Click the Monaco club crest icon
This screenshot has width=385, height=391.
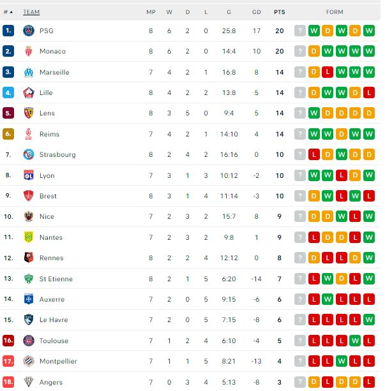click(x=28, y=51)
